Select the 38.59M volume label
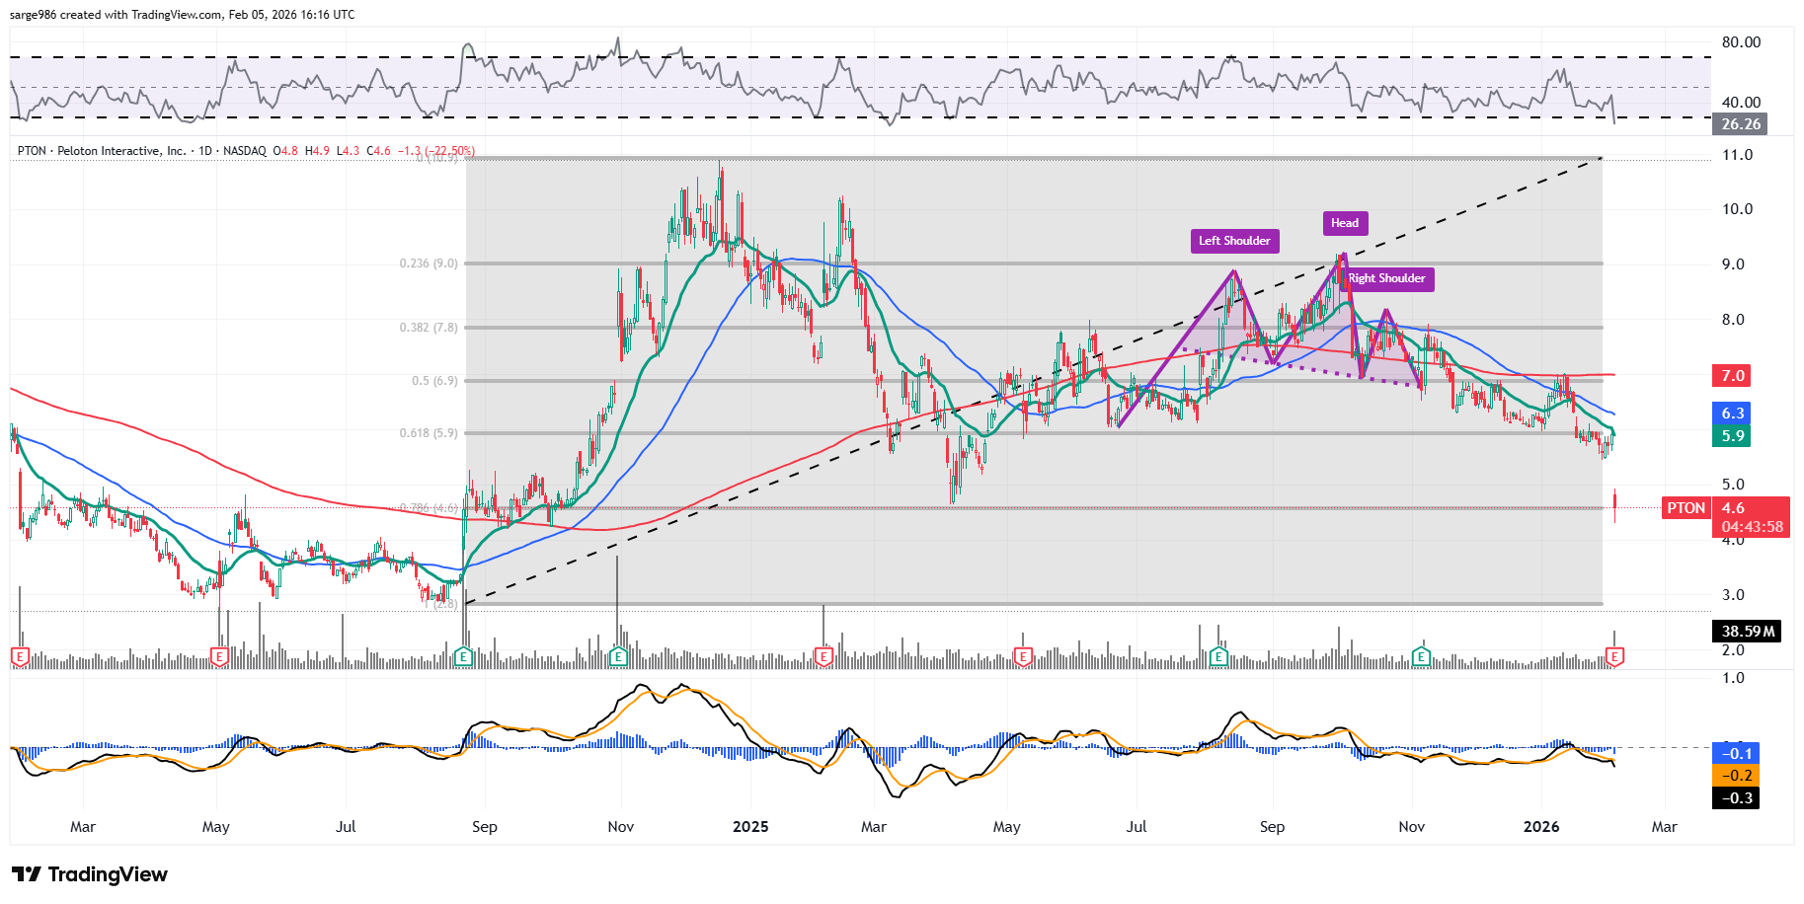This screenshot has height=904, width=1804. pos(1747,632)
